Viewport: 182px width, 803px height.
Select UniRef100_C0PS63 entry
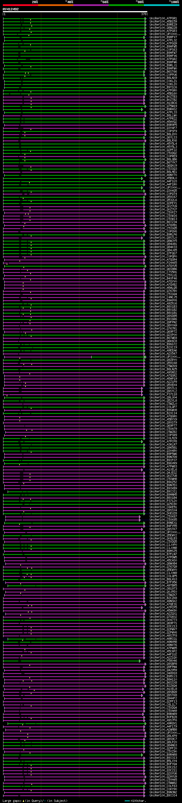(163, 50)
